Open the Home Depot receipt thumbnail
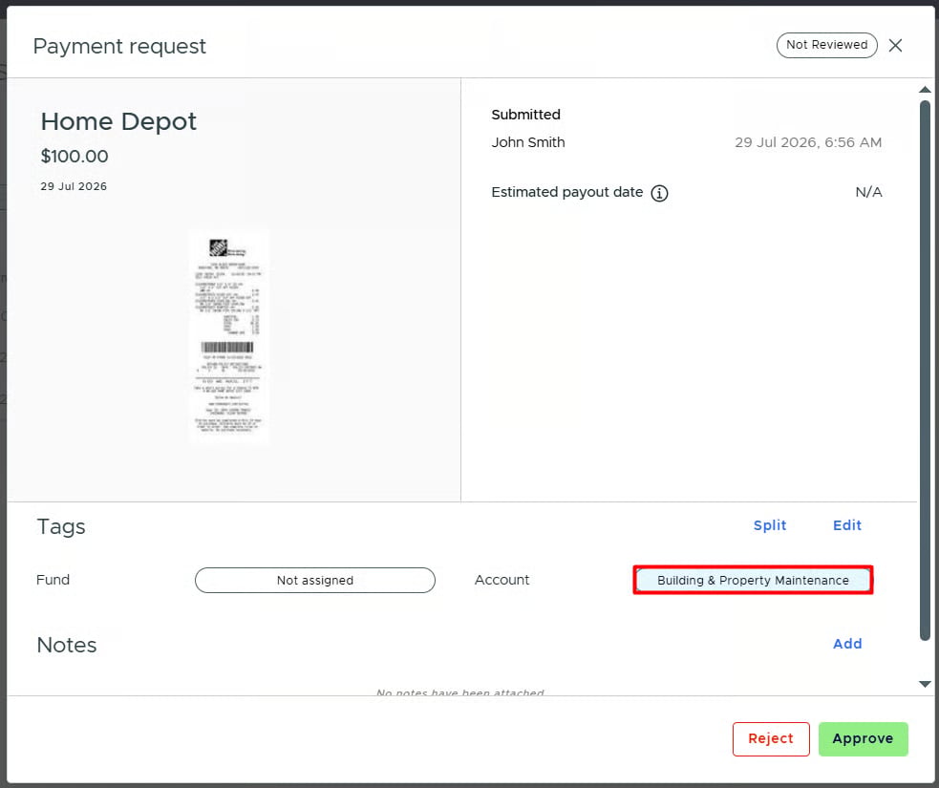Screen dimensions: 939x788 [228, 337]
